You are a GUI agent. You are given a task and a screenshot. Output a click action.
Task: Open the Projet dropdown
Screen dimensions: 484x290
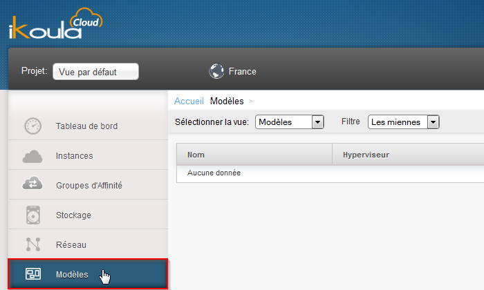(95, 72)
